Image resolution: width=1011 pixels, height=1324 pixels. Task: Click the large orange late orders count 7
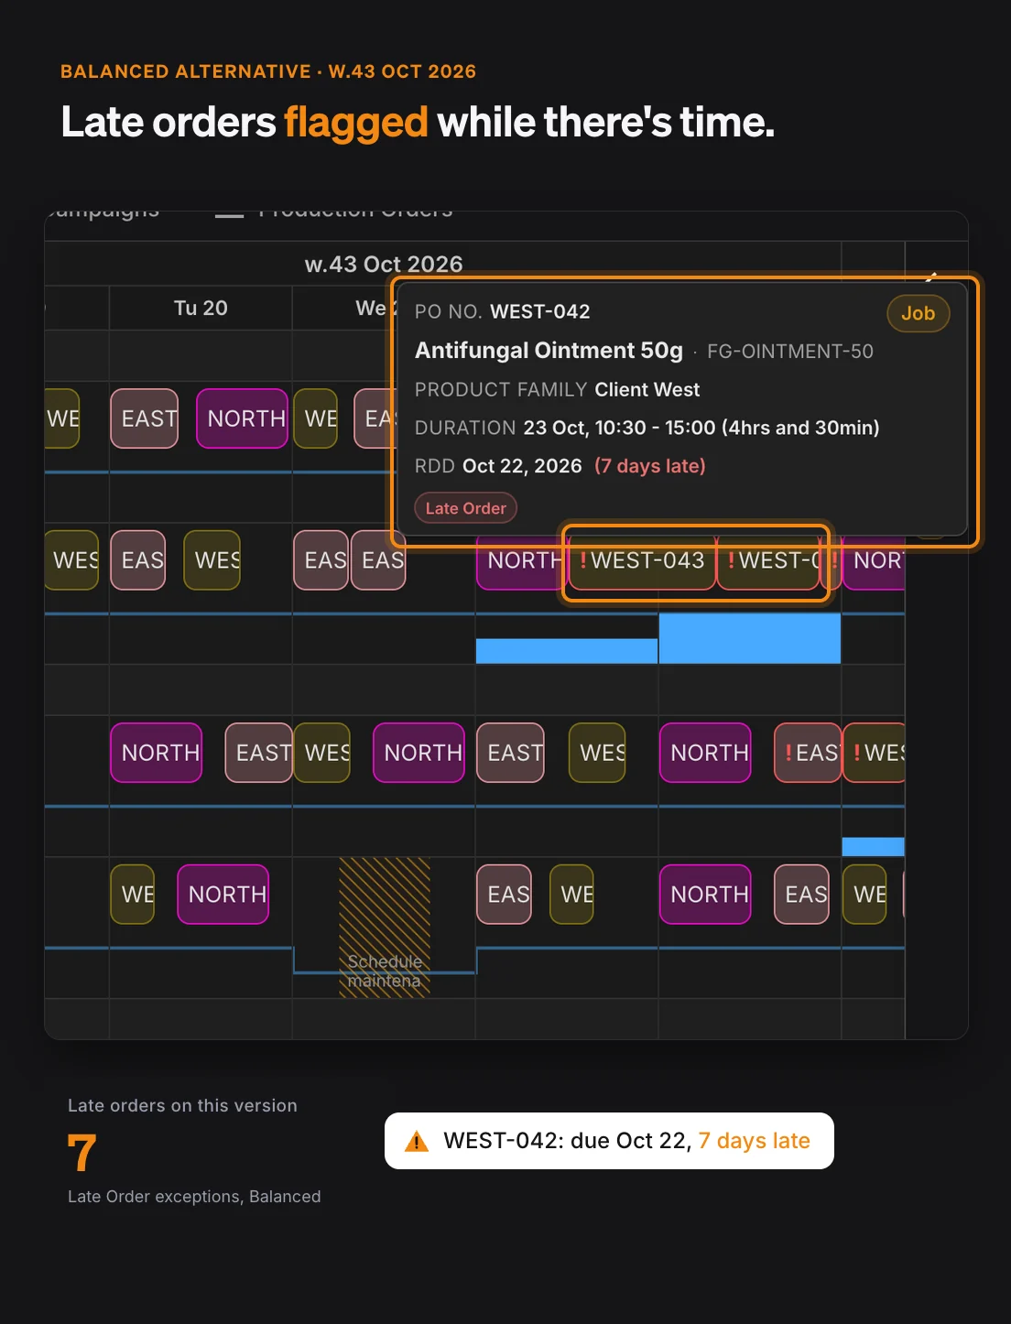pos(82,1152)
